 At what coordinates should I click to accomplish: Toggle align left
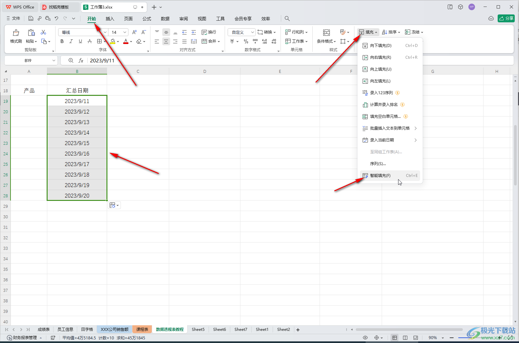pos(157,41)
